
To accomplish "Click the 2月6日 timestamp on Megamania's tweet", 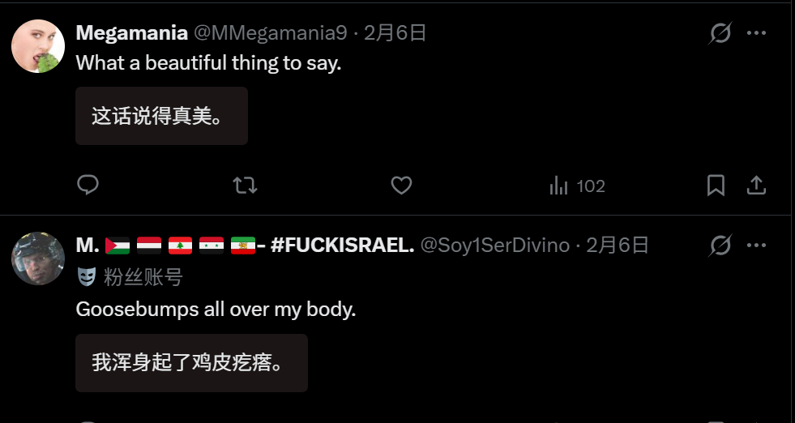I will [x=395, y=33].
